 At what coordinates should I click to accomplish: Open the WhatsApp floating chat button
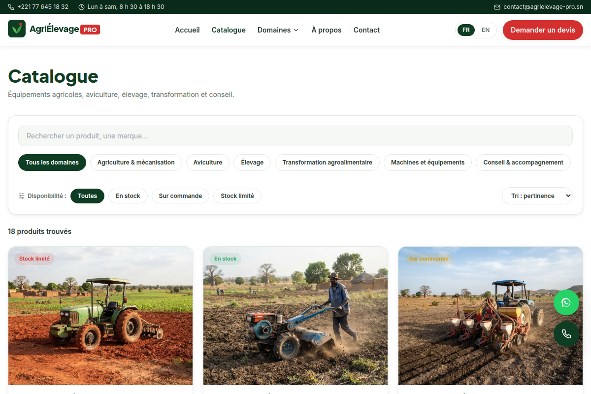pyautogui.click(x=566, y=302)
